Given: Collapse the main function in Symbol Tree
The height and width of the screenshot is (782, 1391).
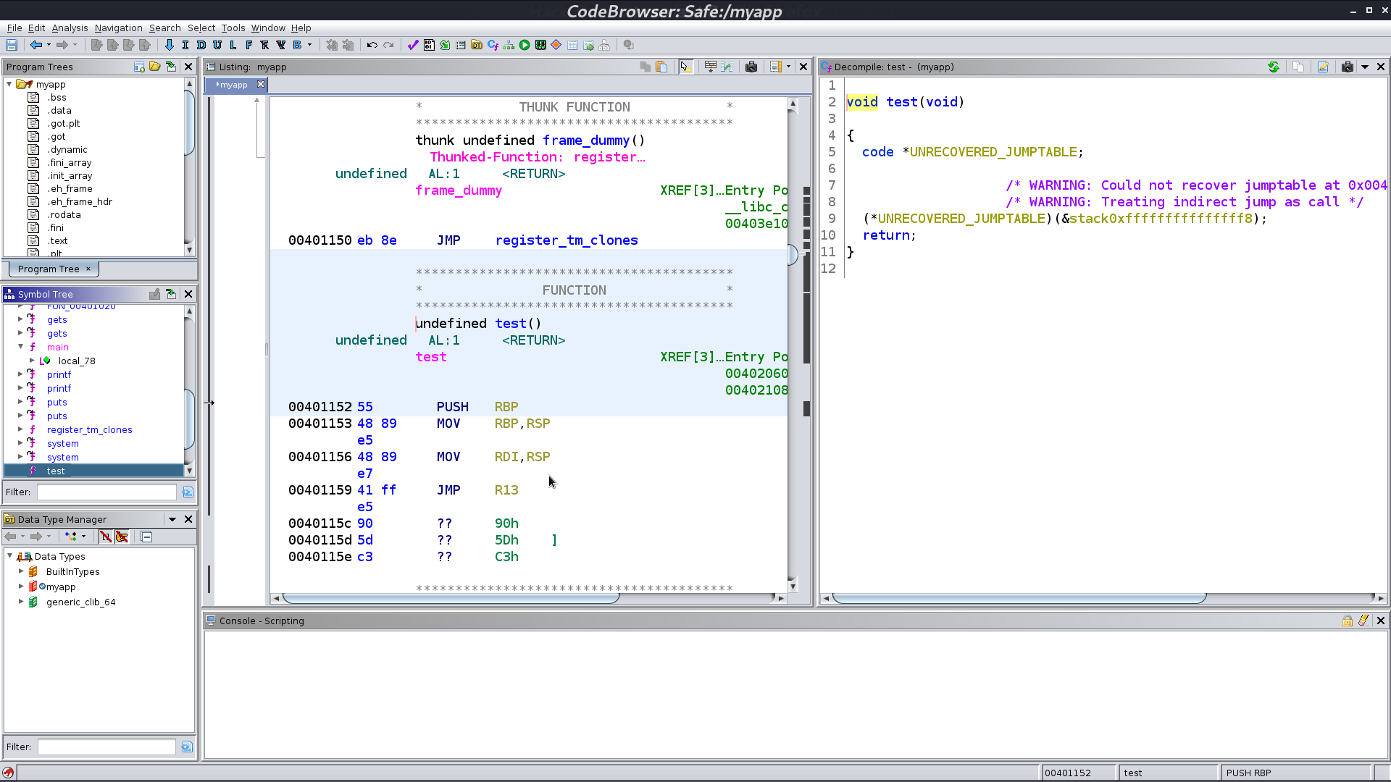Looking at the screenshot, I should (x=21, y=347).
